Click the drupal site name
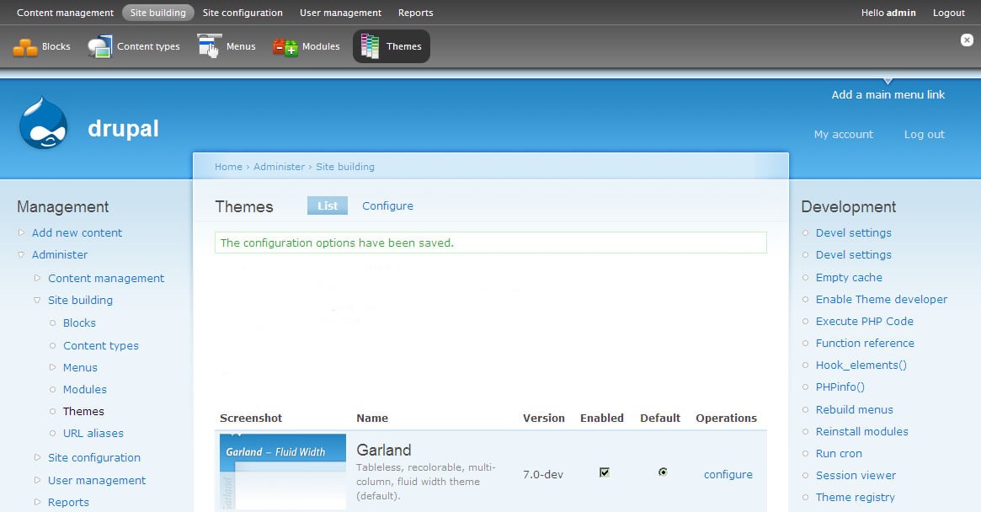 pos(123,128)
